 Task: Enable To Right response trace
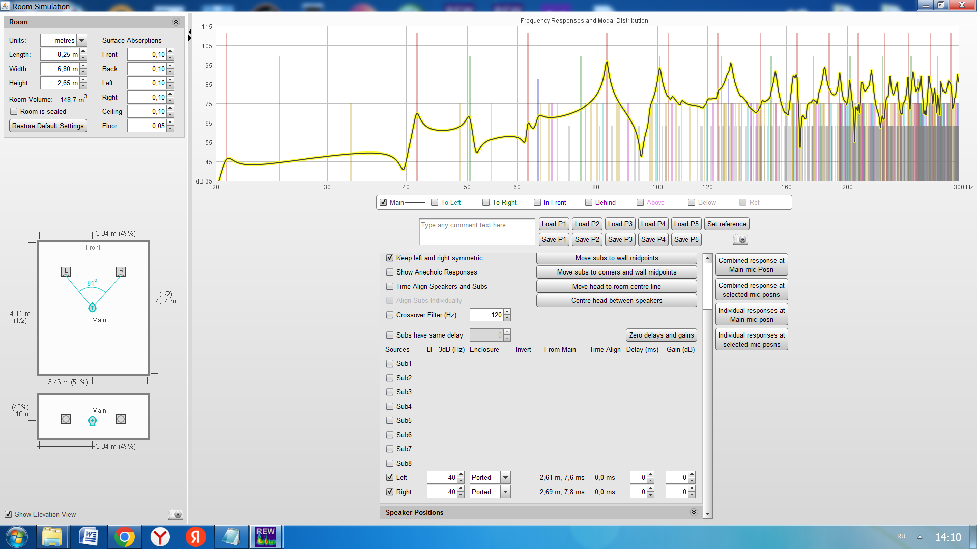pyautogui.click(x=486, y=202)
